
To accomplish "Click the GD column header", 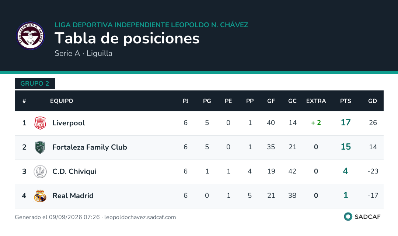I will point(372,101).
